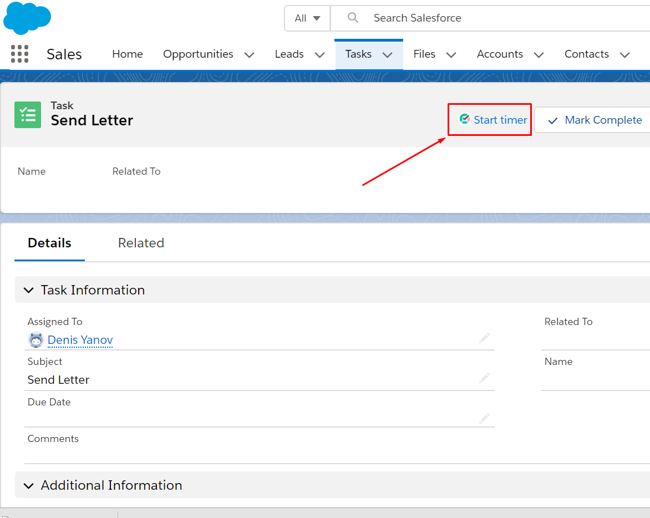Click the Due Date field label

click(49, 402)
